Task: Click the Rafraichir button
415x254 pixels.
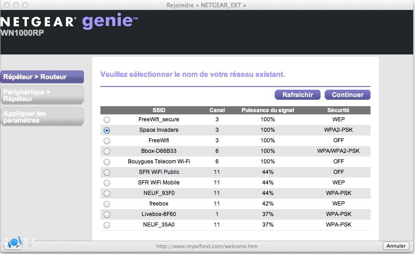Action: (x=298, y=95)
